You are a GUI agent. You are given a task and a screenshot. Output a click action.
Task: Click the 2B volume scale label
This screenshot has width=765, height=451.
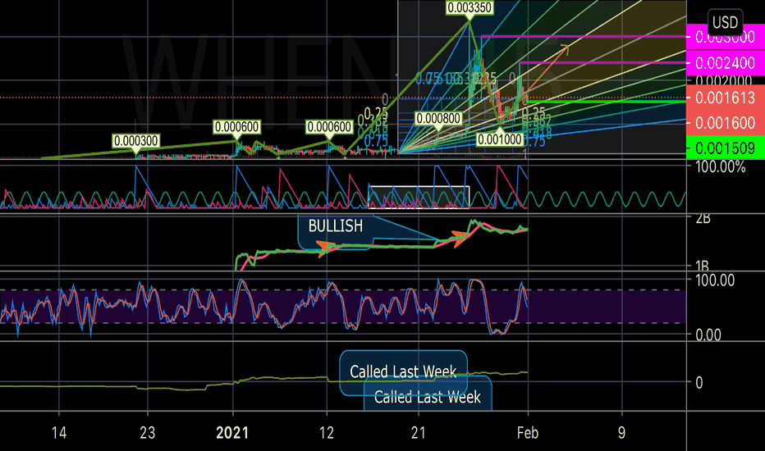tap(703, 219)
